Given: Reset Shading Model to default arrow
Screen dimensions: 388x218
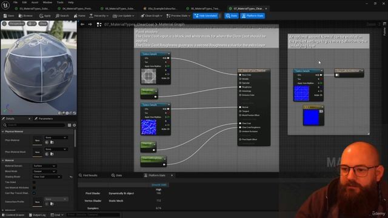Looking at the screenshot, I should (x=71, y=177).
